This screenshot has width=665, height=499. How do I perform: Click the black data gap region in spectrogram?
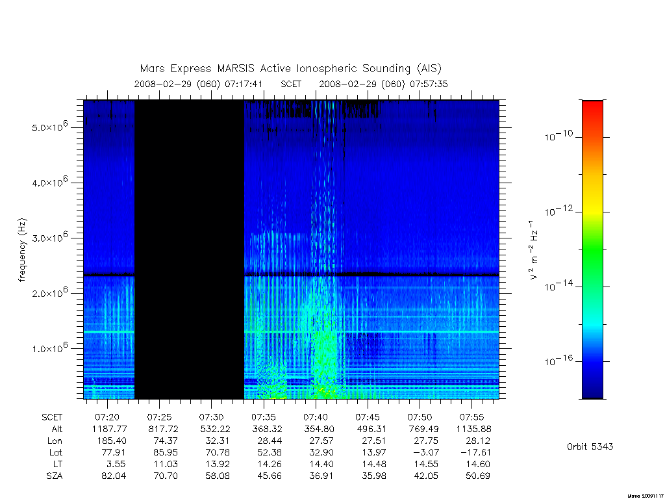[x=189, y=249]
